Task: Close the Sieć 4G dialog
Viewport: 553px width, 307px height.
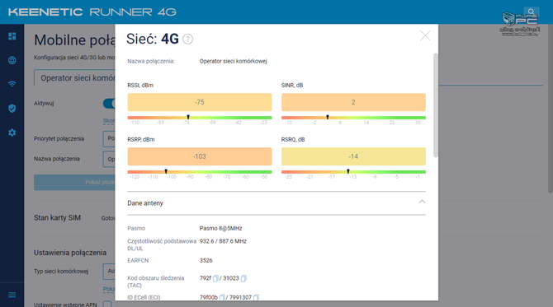Action: point(425,35)
